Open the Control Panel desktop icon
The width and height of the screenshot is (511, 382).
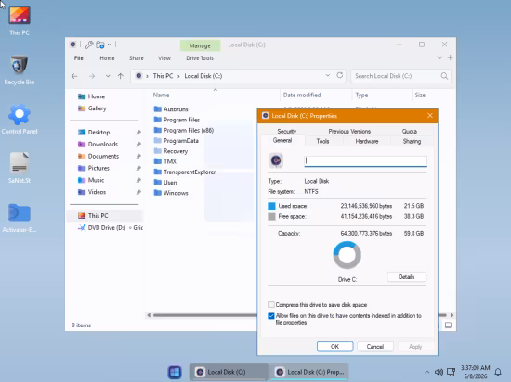[x=20, y=119]
